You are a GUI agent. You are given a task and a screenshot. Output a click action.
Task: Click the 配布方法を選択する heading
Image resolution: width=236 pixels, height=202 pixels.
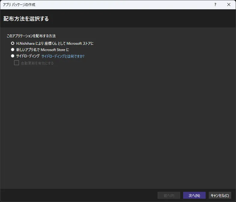(26, 19)
